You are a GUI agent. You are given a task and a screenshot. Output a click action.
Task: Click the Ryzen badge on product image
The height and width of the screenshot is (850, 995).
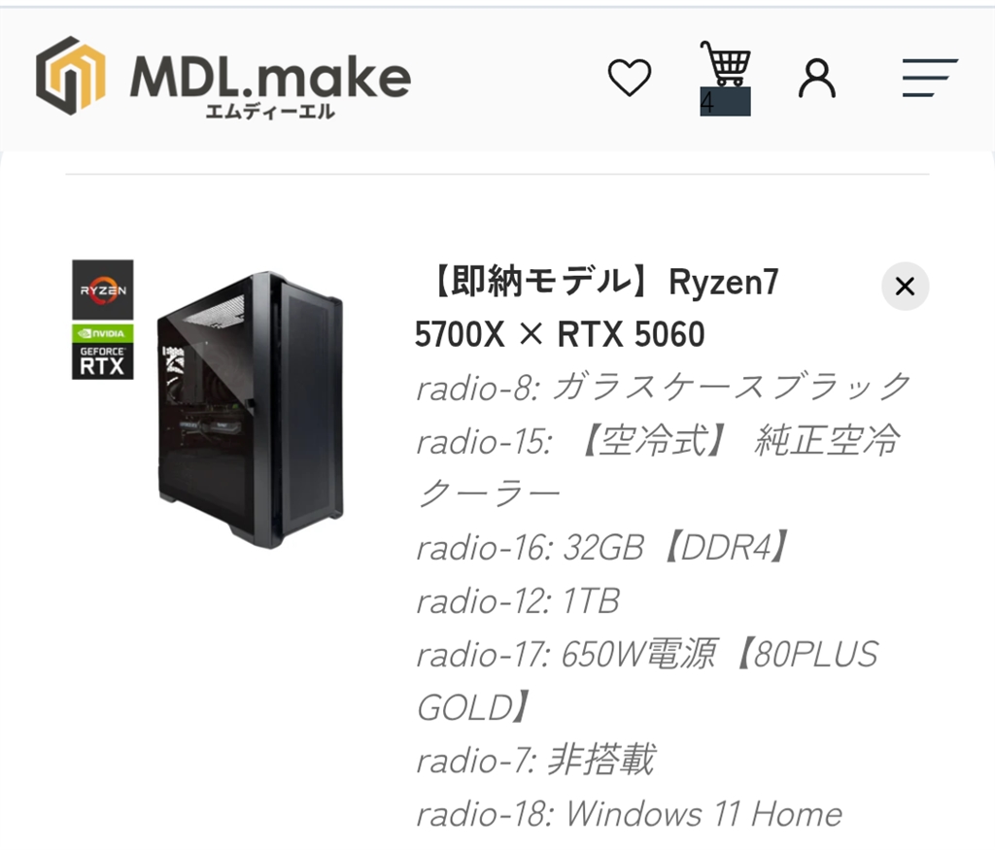[103, 289]
